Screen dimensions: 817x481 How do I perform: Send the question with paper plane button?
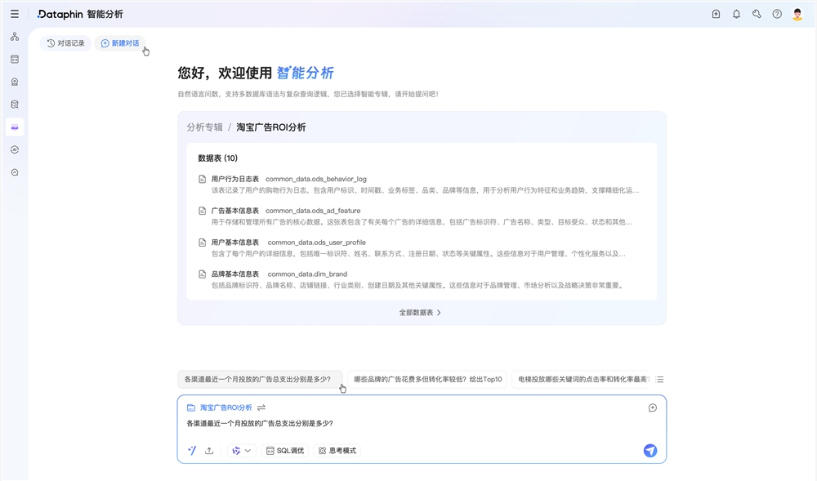point(650,451)
